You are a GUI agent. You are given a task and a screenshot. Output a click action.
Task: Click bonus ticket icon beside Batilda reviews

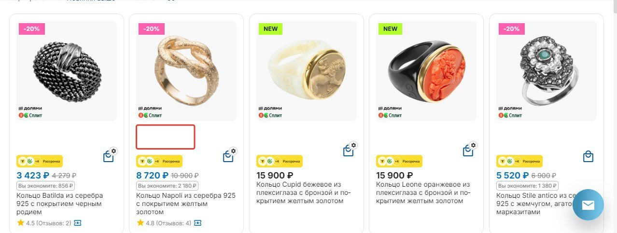tap(78, 223)
